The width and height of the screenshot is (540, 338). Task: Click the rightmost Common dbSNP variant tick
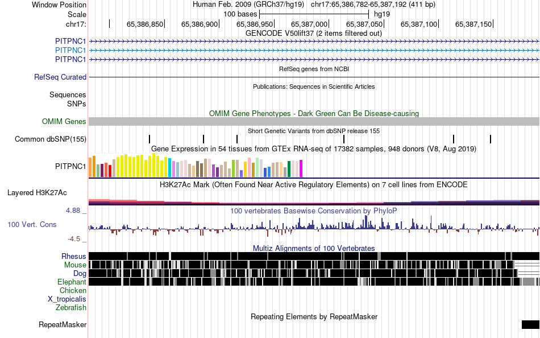491,139
